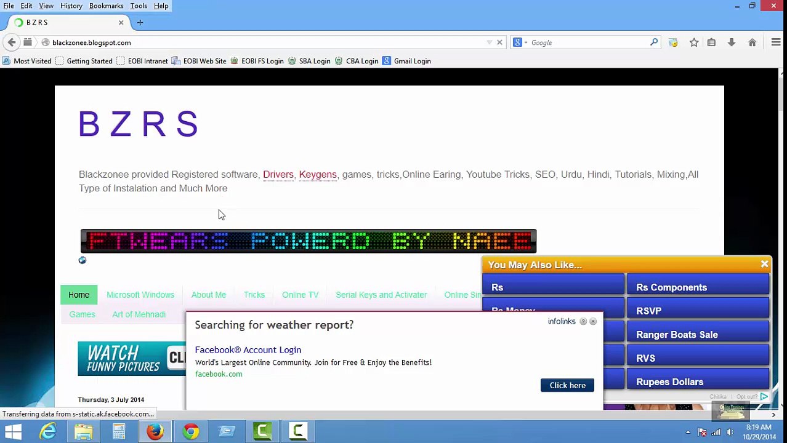Open the Edit menu

point(26,6)
